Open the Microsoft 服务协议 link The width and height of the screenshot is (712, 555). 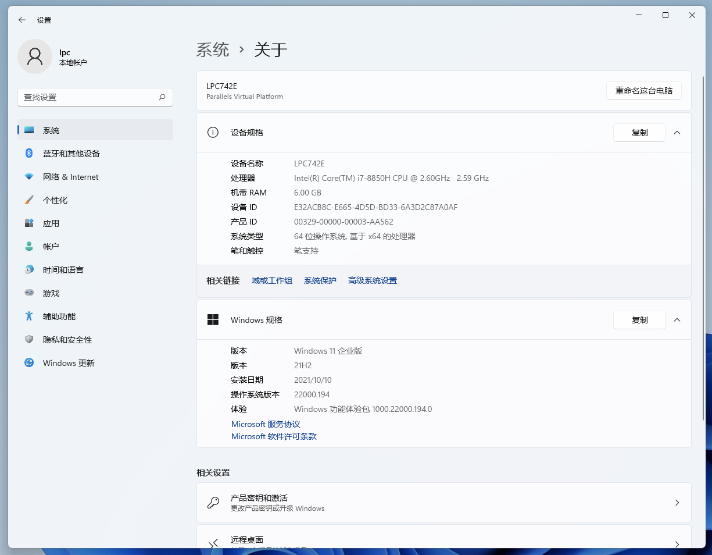[266, 424]
